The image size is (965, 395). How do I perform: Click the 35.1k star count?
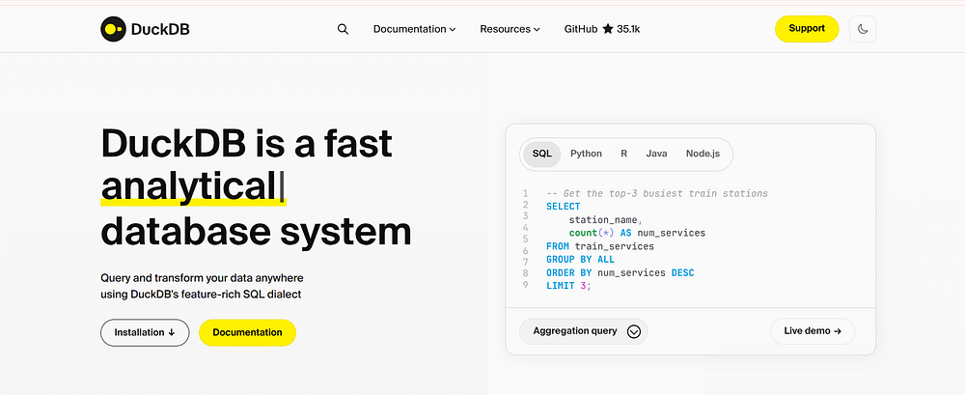[x=628, y=29]
